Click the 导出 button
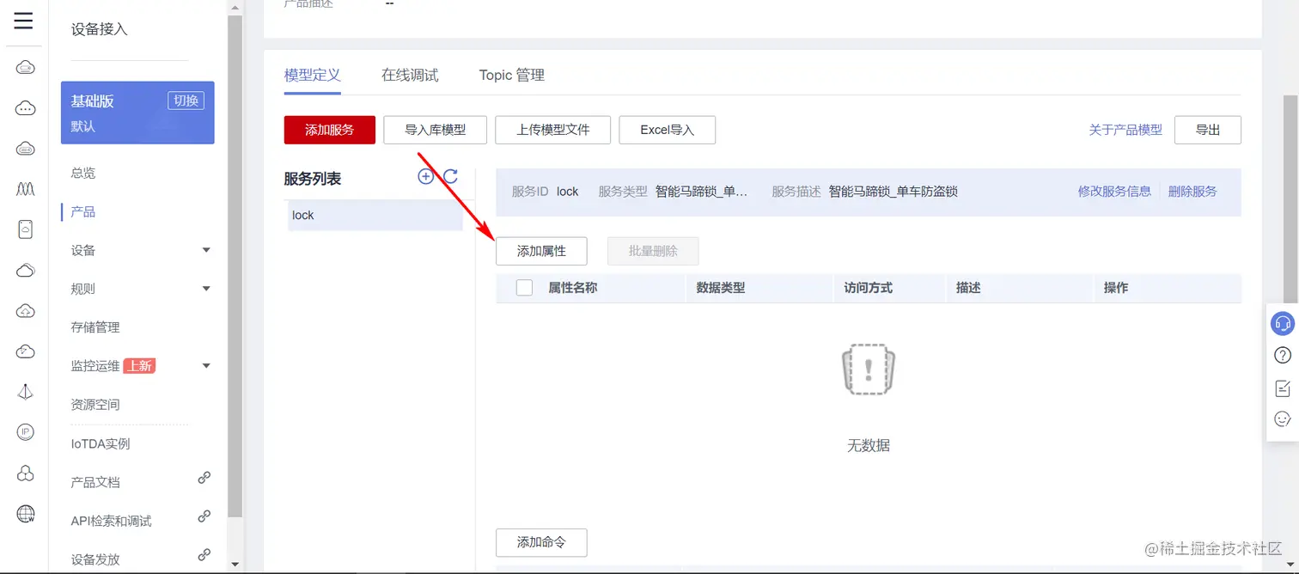This screenshot has height=574, width=1299. [1208, 130]
